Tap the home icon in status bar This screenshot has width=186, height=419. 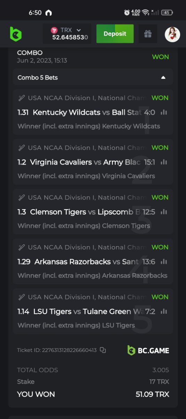[x=48, y=13]
